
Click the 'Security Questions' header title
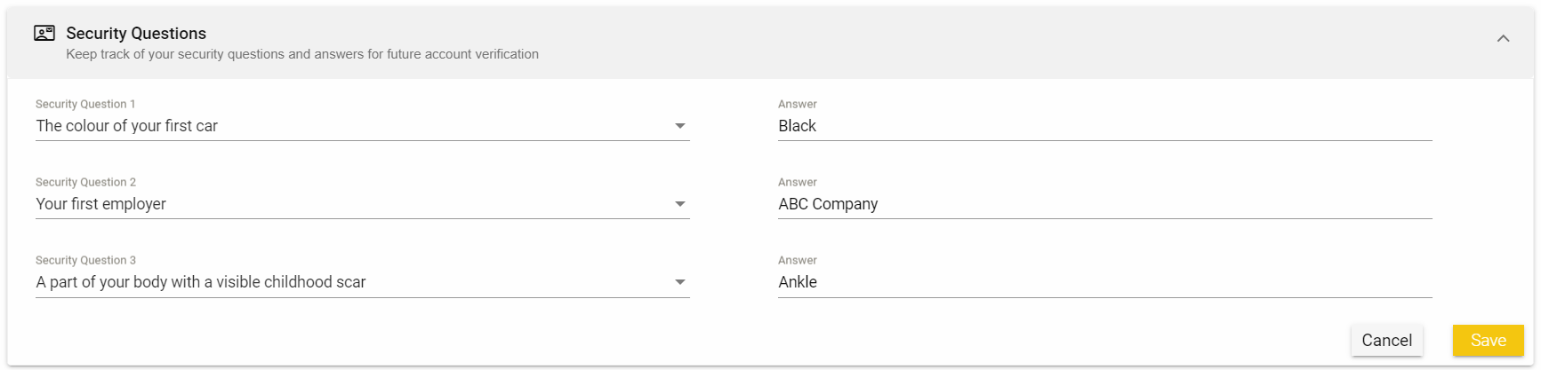136,34
